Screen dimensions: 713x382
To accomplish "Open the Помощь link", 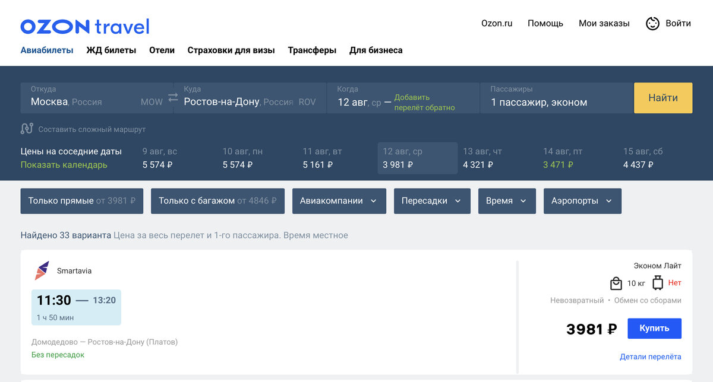I will (x=545, y=24).
